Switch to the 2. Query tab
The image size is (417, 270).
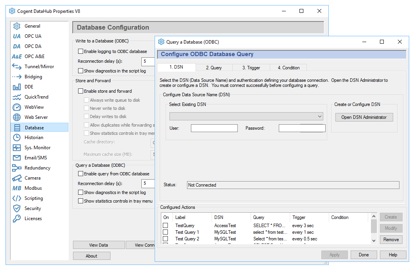tap(214, 68)
